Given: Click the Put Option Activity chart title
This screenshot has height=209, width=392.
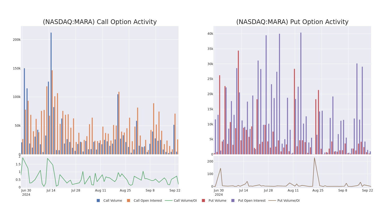Looking at the screenshot, I should click(x=292, y=22).
